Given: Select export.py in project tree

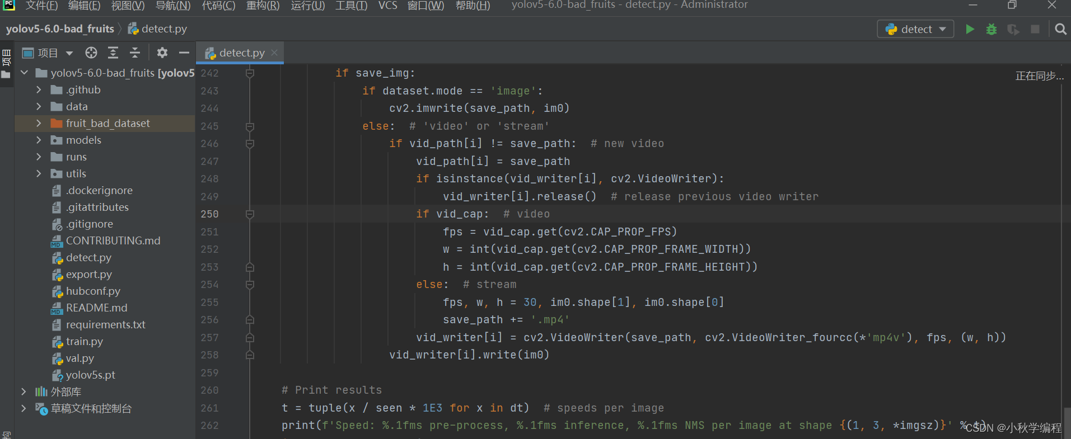Looking at the screenshot, I should point(89,274).
